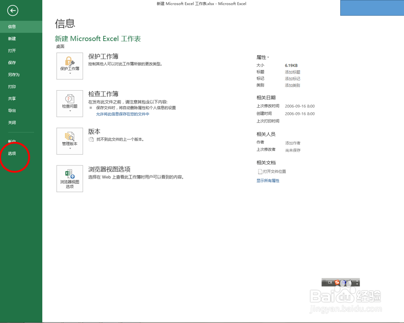This screenshot has width=404, height=323.
Task: Click the back arrow to exit Backstage
Action: [13, 11]
